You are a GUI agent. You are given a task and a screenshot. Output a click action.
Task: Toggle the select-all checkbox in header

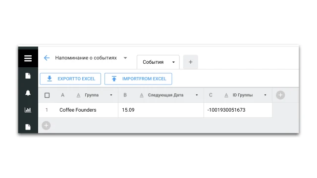47,95
